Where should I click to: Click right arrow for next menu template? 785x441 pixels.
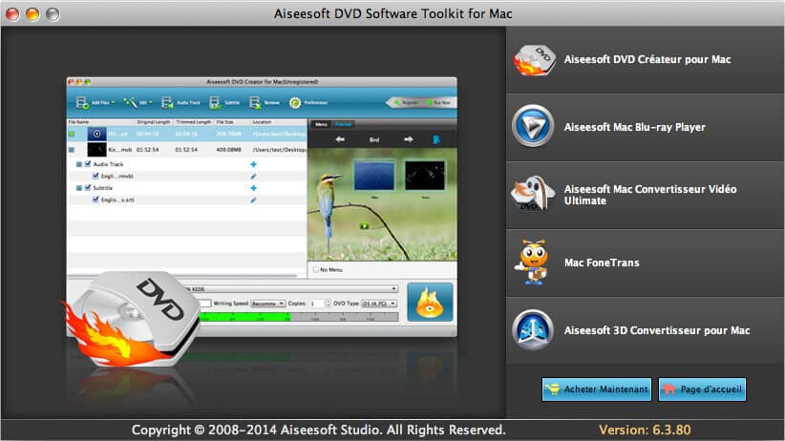tap(409, 139)
